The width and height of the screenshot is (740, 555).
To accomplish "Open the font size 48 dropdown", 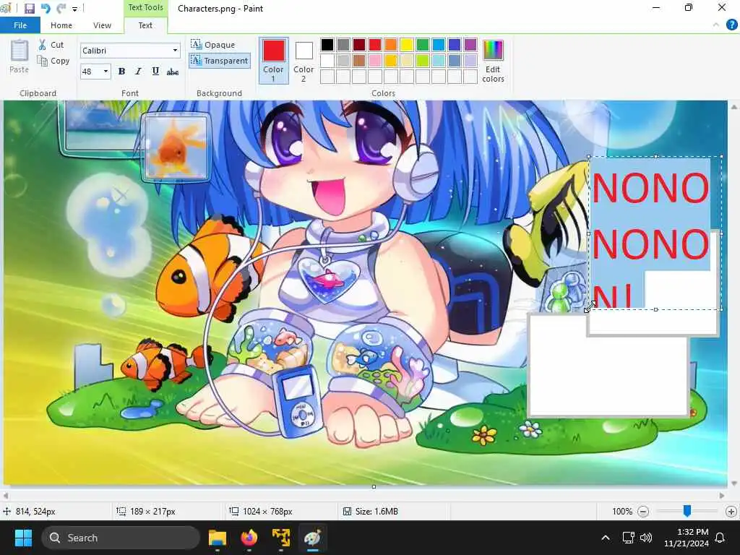I will (x=106, y=72).
